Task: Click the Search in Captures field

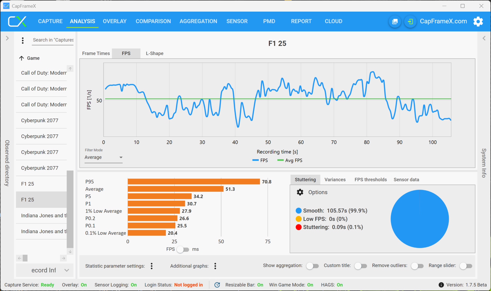Action: point(53,40)
